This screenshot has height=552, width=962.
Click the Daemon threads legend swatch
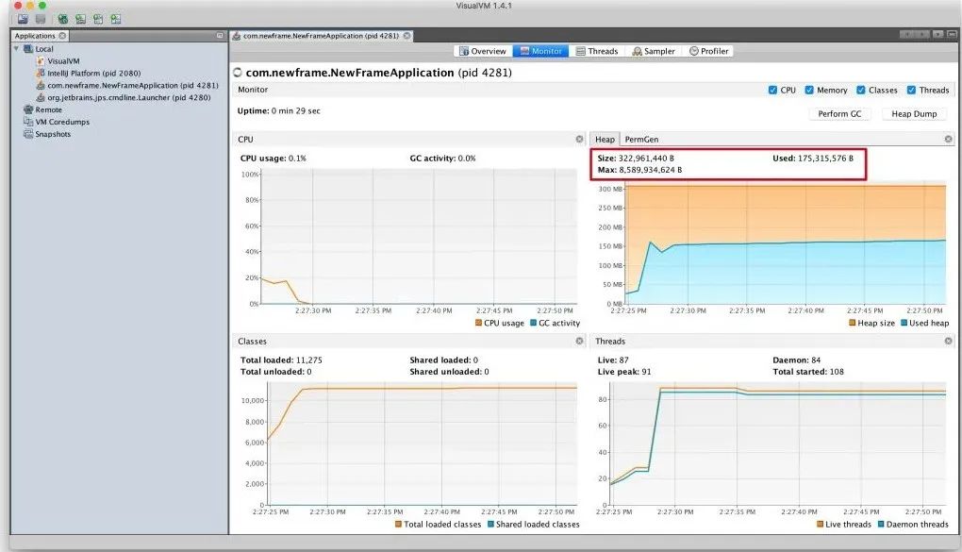point(881,525)
